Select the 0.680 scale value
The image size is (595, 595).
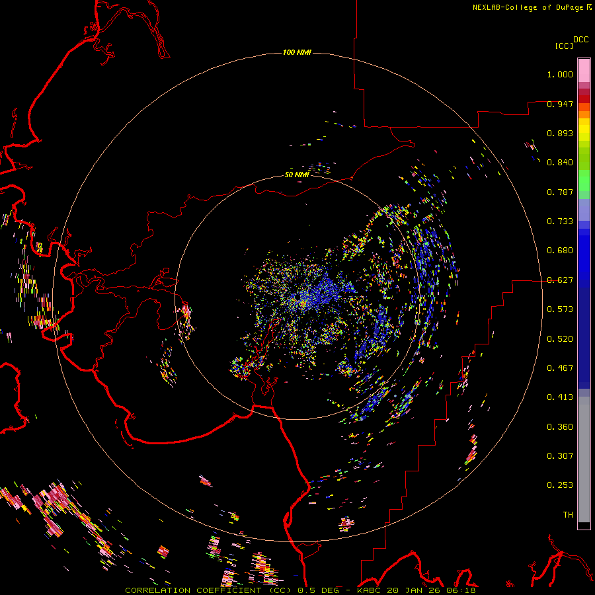pos(560,251)
